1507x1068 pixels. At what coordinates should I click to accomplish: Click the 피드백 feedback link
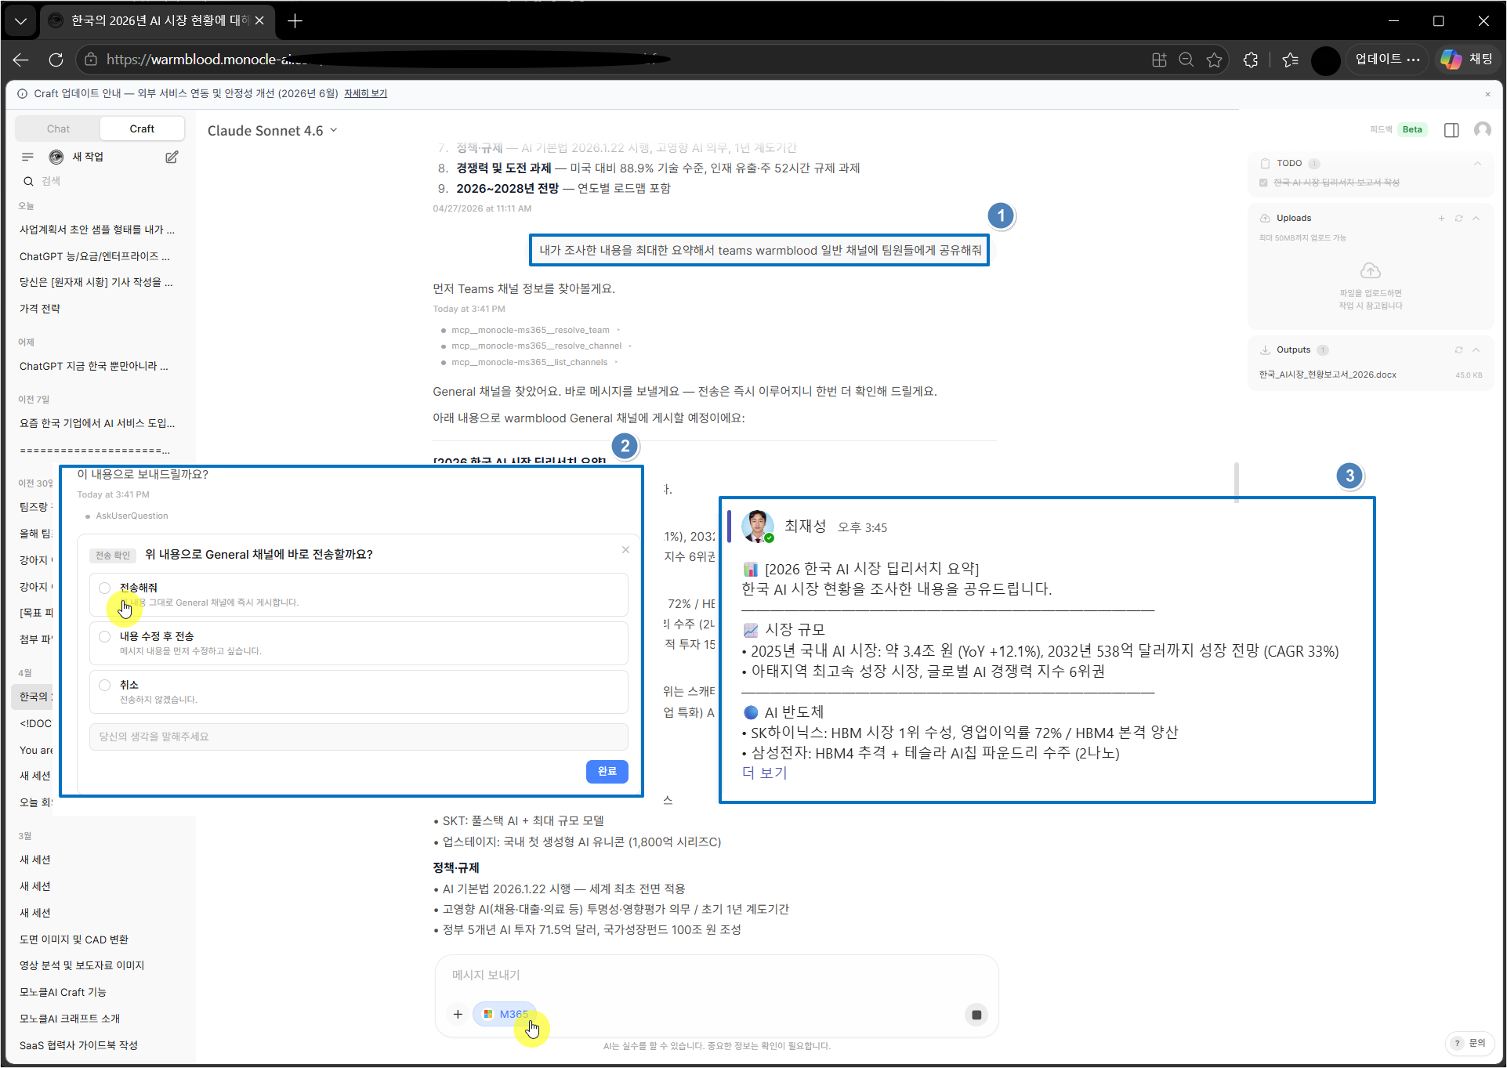pyautogui.click(x=1380, y=129)
